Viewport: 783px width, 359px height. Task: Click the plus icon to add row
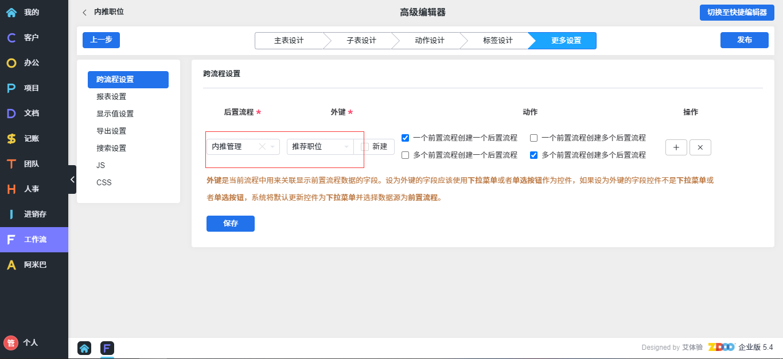click(676, 147)
